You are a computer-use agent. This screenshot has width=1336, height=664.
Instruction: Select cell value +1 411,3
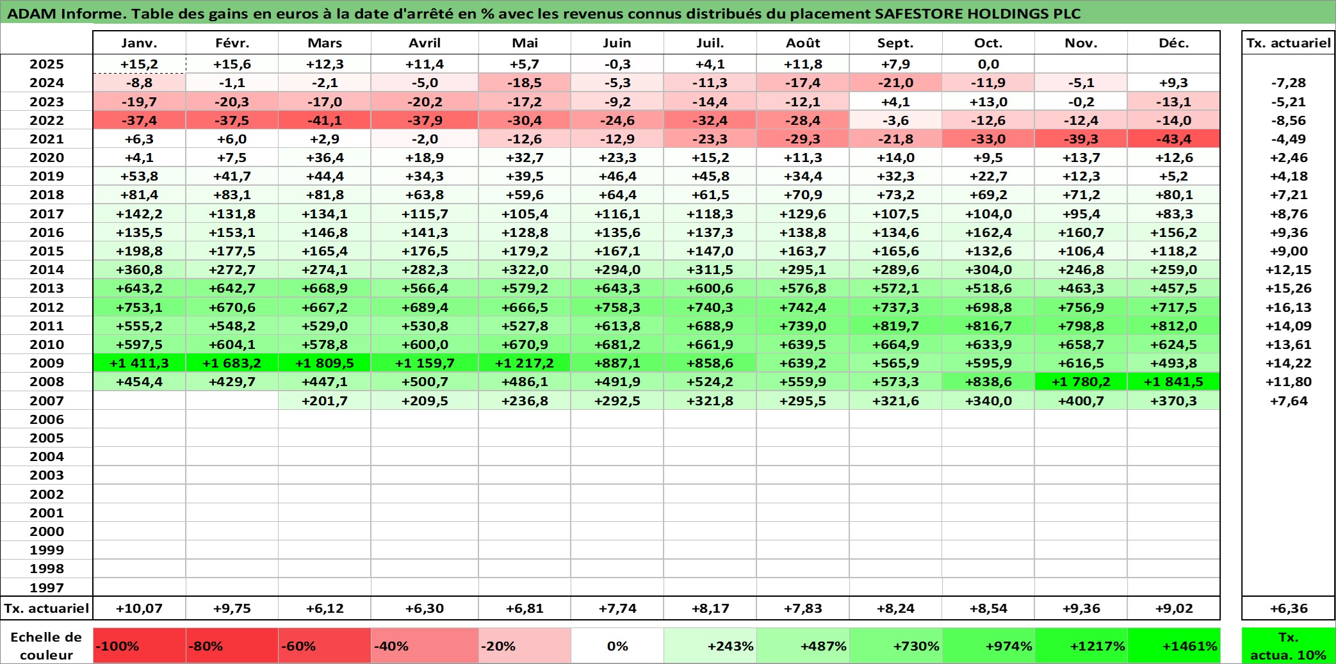(139, 363)
